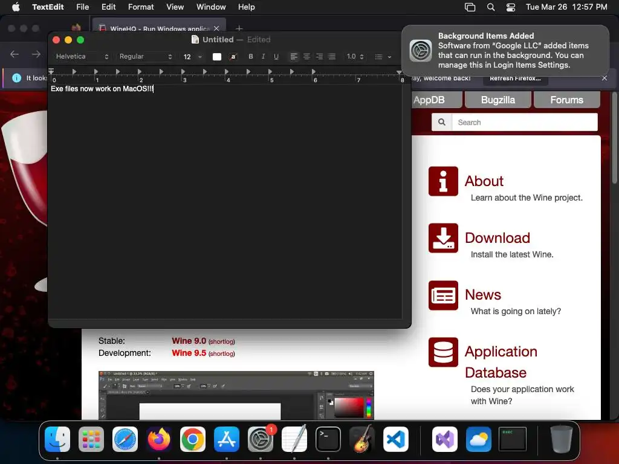Image resolution: width=619 pixels, height=464 pixels.
Task: Open the list bullets and numbering dropdown
Action: click(x=383, y=56)
